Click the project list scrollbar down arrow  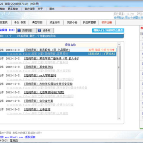pos(119,118)
